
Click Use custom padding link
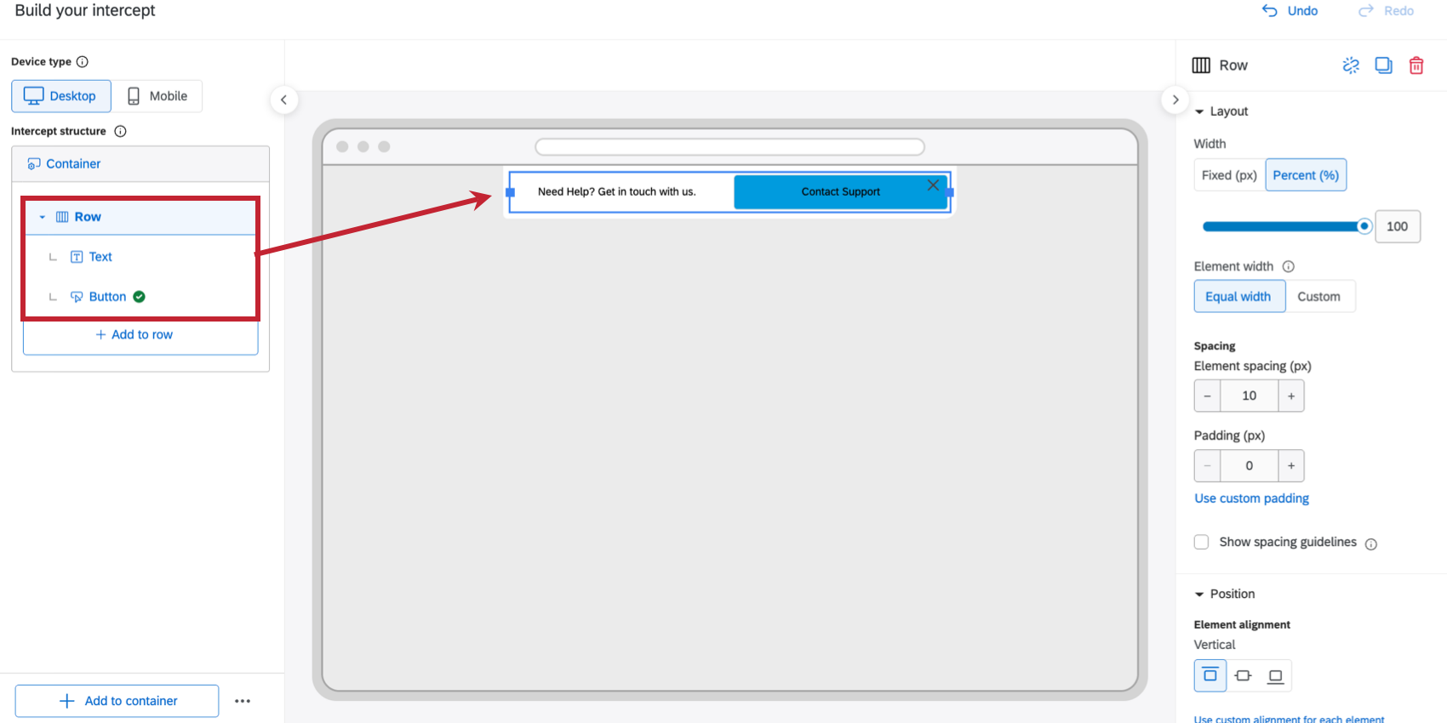[x=1251, y=498]
